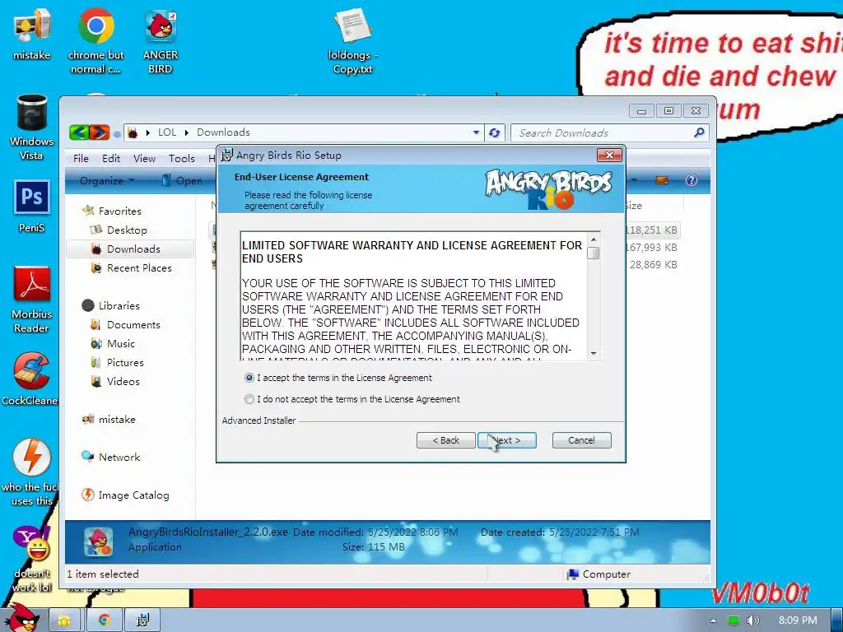Open the Organize dropdown menu
The width and height of the screenshot is (843, 632).
point(106,180)
